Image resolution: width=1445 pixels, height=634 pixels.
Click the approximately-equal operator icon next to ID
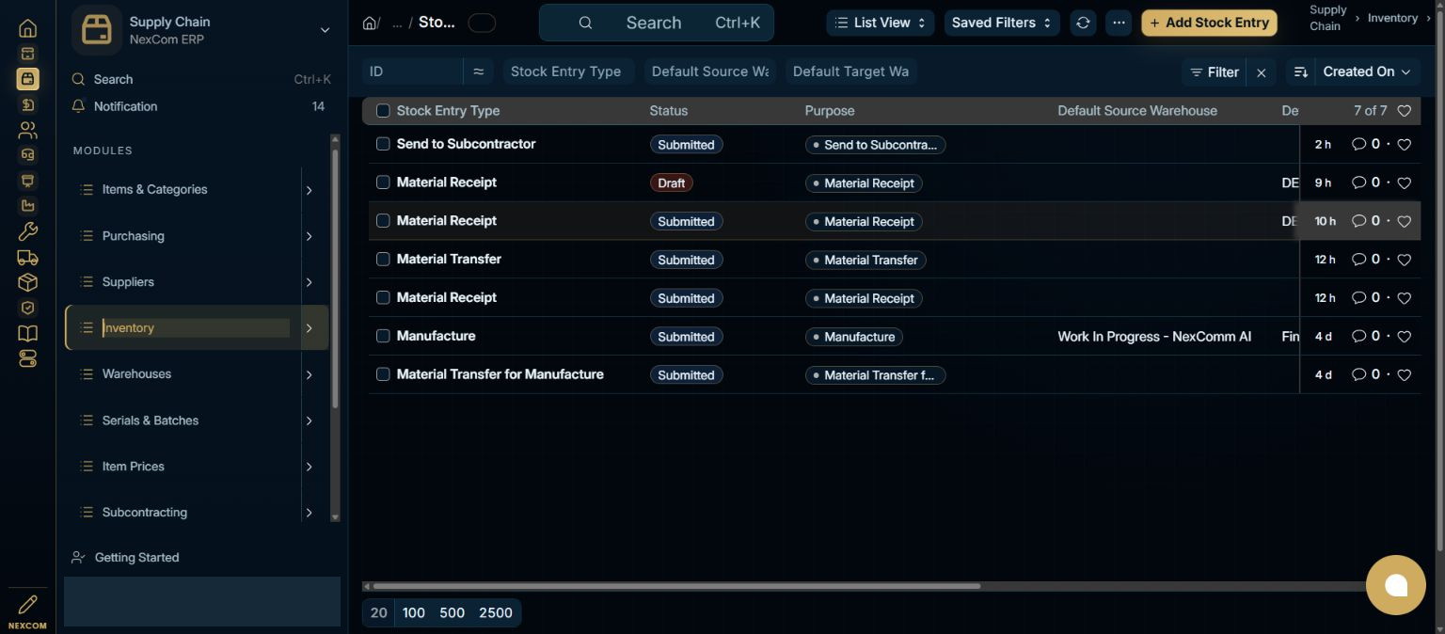[478, 71]
